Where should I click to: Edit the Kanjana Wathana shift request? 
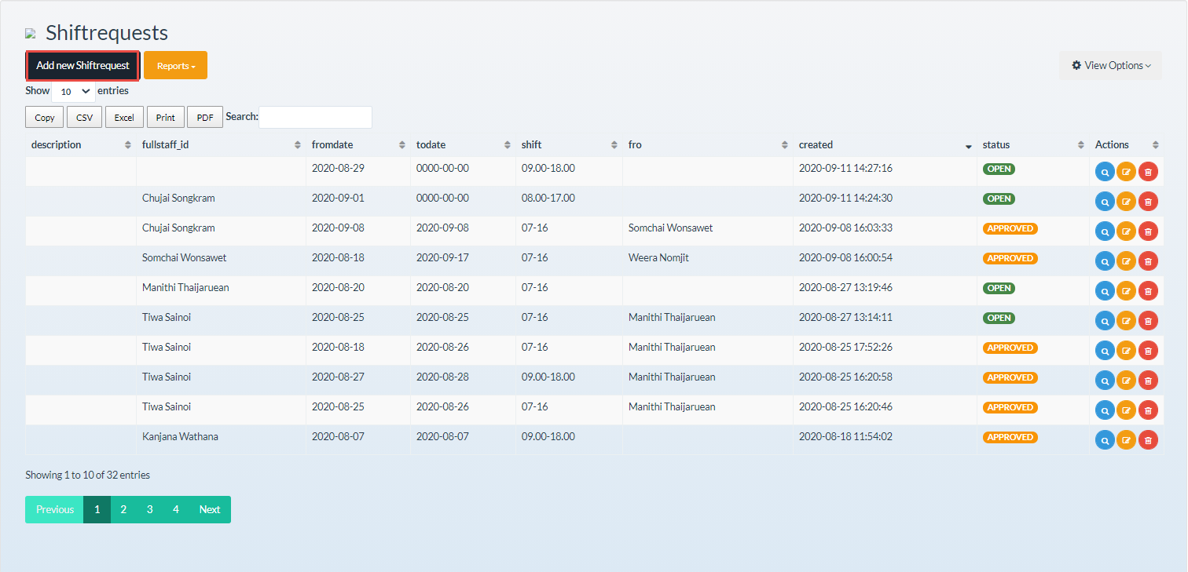1127,440
